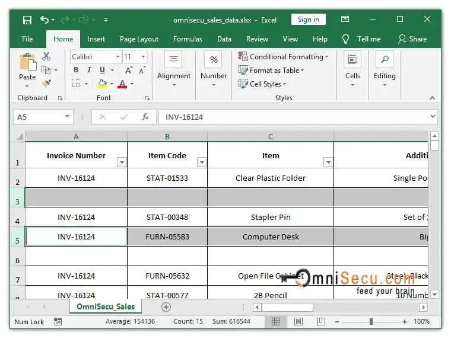Toggle Bold formatting
Screen dimensions: 451x342
(76, 70)
